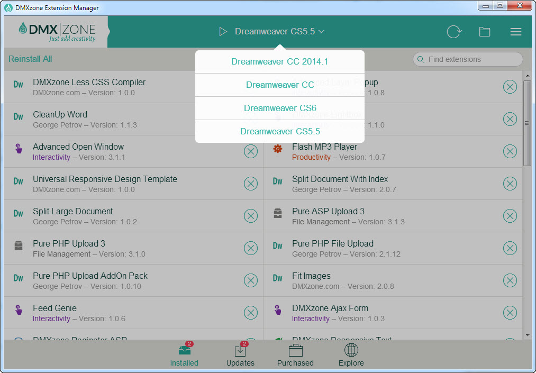The height and width of the screenshot is (373, 536).
Task: Switch to the Installed tab
Action: (184, 354)
